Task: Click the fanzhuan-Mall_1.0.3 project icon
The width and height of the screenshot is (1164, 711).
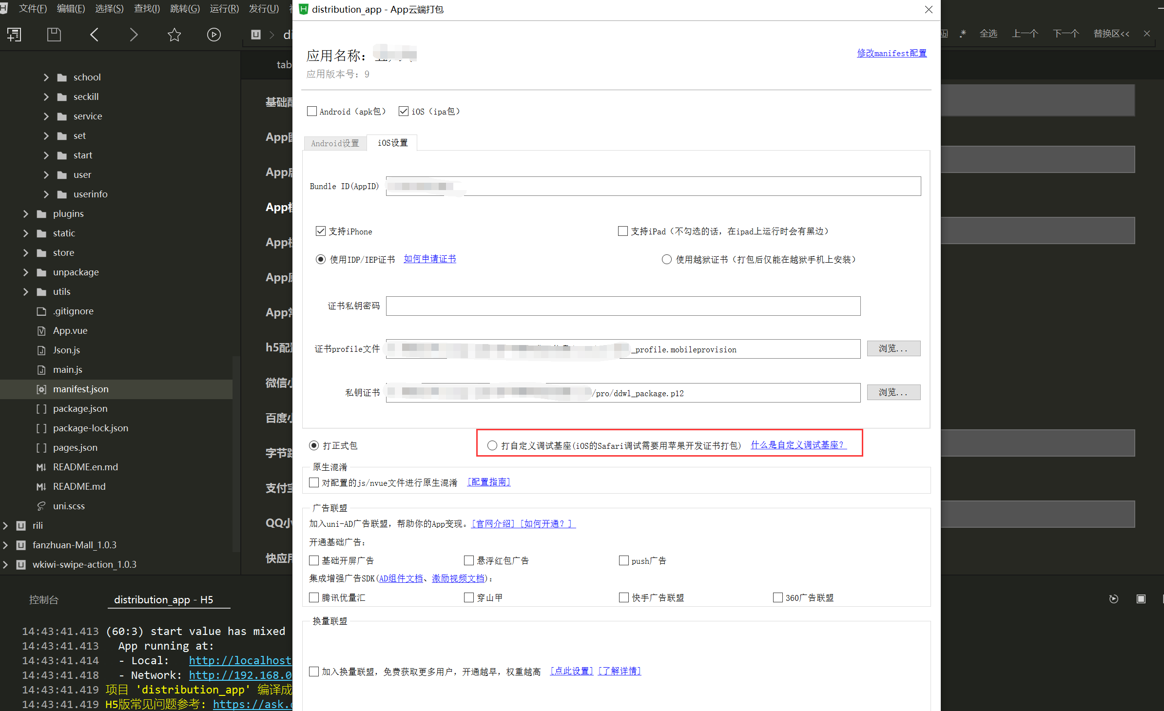Action: (21, 545)
